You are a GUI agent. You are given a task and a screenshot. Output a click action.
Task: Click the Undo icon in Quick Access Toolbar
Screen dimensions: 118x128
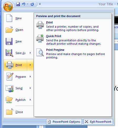pos(24,4)
